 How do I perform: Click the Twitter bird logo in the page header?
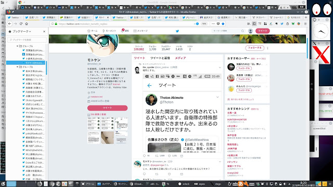[x=177, y=31]
